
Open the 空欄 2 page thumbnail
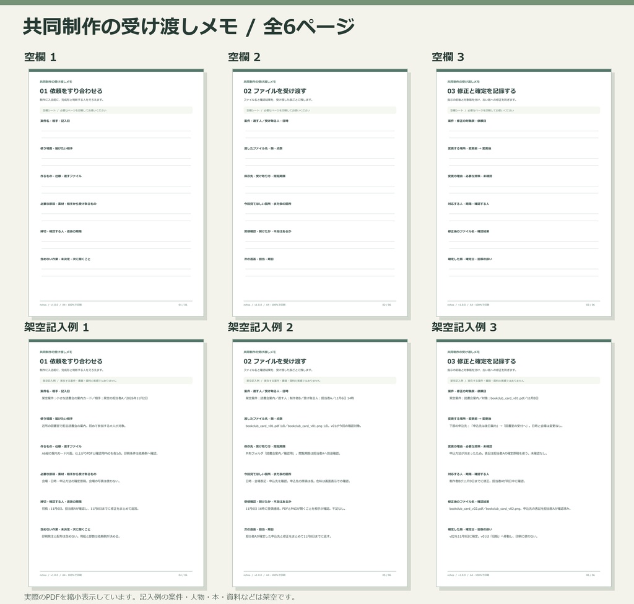point(320,193)
